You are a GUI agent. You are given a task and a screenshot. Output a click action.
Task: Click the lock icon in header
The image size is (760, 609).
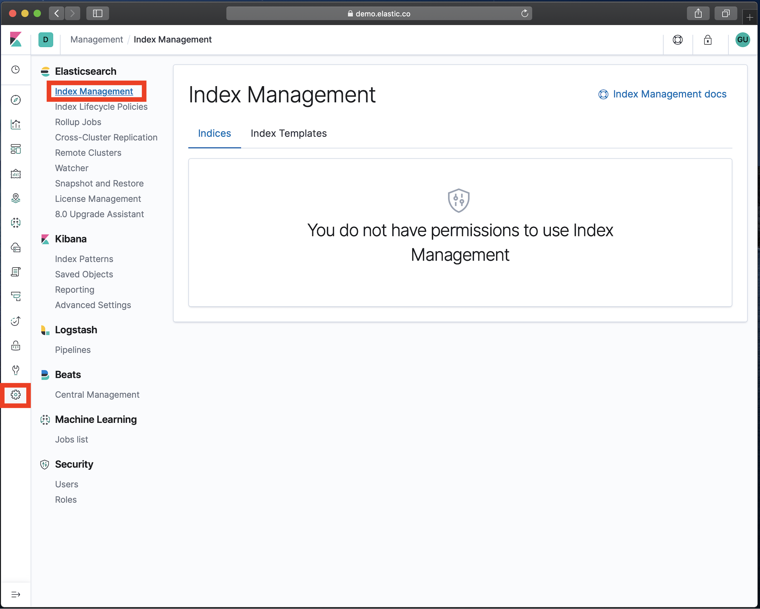(707, 40)
